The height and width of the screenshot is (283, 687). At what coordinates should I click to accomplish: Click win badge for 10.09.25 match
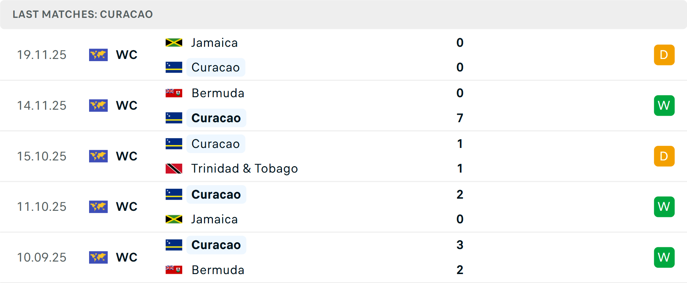click(664, 257)
